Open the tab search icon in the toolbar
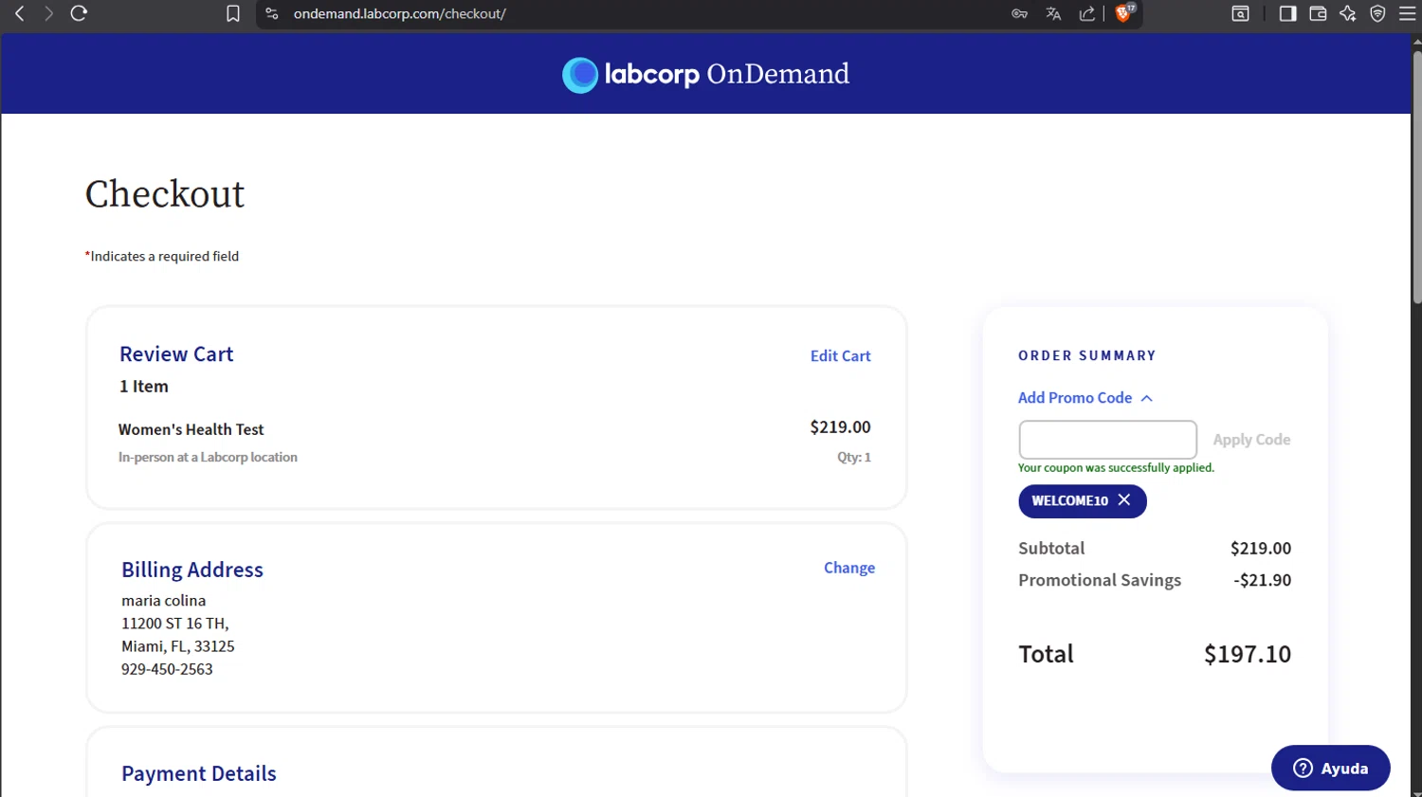 pos(1240,13)
